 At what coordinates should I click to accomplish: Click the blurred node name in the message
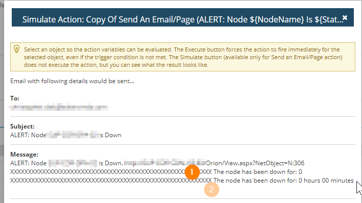(x=73, y=163)
